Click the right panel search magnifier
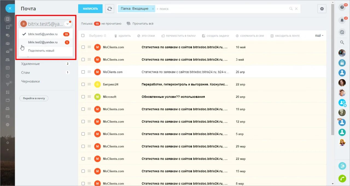 point(342,43)
